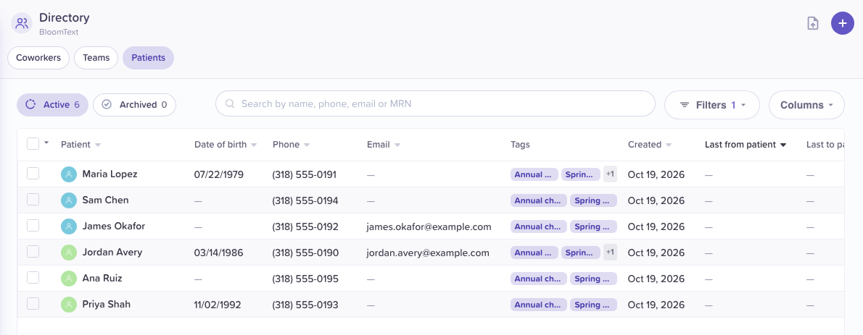
Task: Toggle the select-all patients checkbox
Action: 33,144
